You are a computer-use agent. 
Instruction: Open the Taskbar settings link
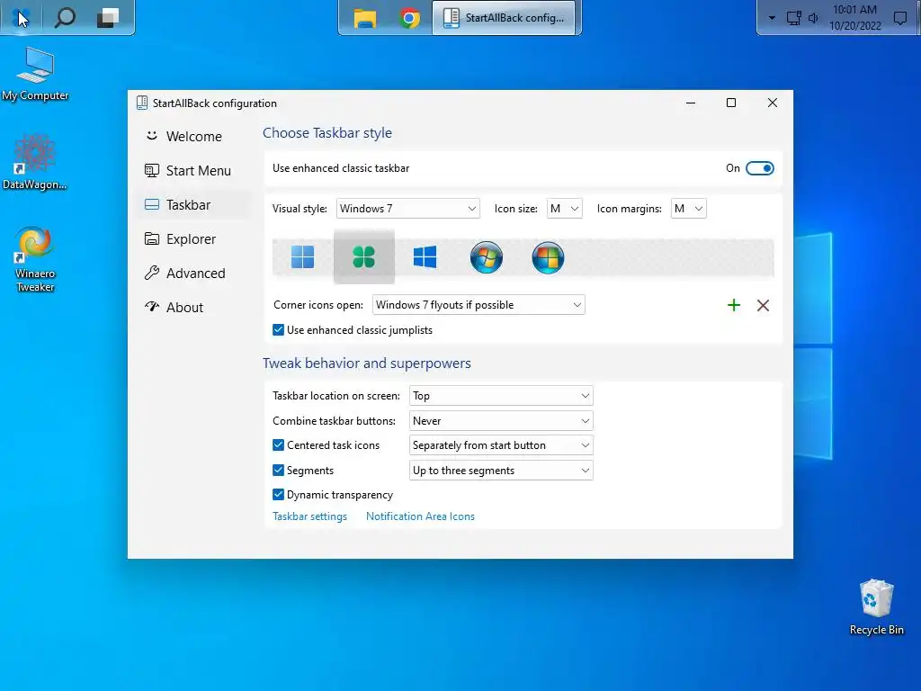(309, 516)
